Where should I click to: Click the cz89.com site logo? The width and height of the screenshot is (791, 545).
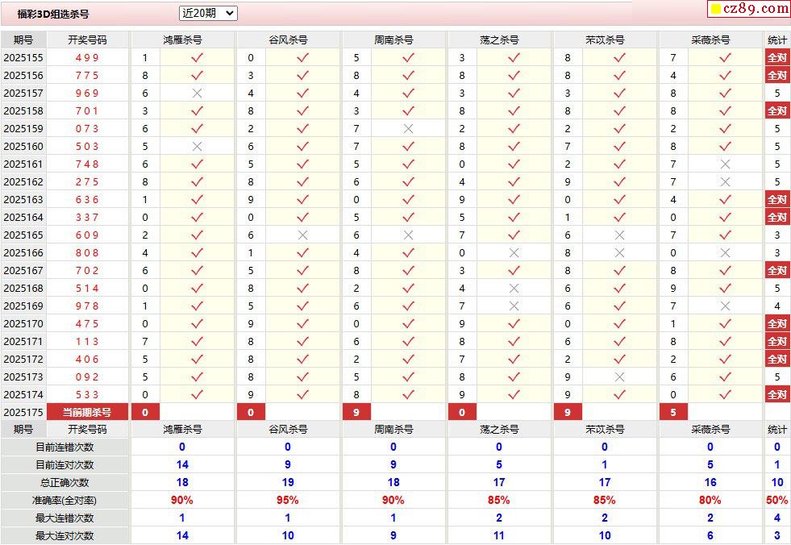click(750, 9)
